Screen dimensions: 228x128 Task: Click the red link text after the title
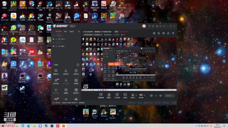pyautogui.click(x=125, y=32)
